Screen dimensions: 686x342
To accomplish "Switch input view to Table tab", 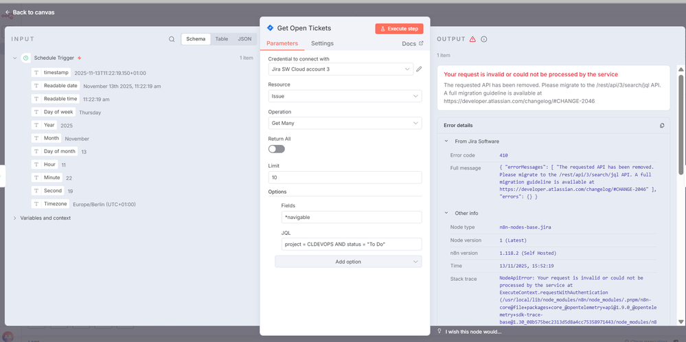I will tap(221, 39).
